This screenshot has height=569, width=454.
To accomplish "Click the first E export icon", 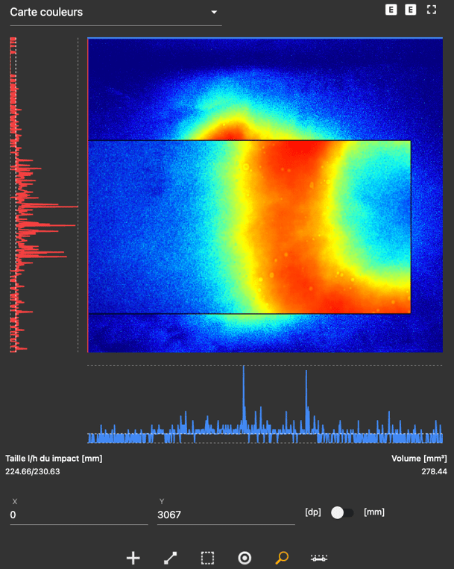I will pyautogui.click(x=391, y=10).
